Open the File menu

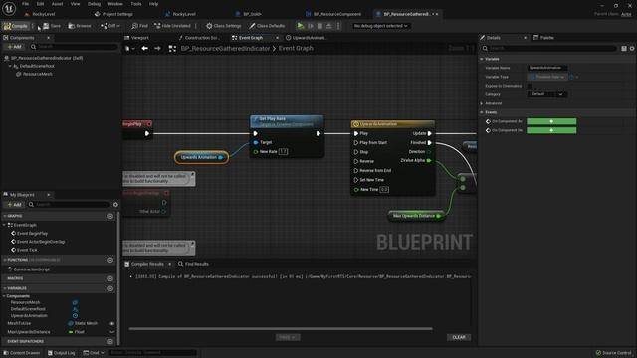pos(25,4)
